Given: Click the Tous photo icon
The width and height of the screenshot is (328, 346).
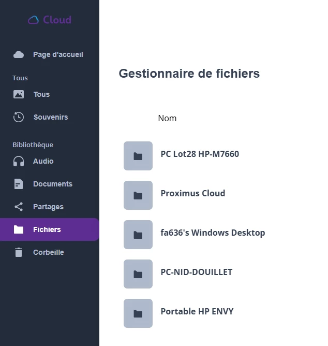Looking at the screenshot, I should coord(19,94).
